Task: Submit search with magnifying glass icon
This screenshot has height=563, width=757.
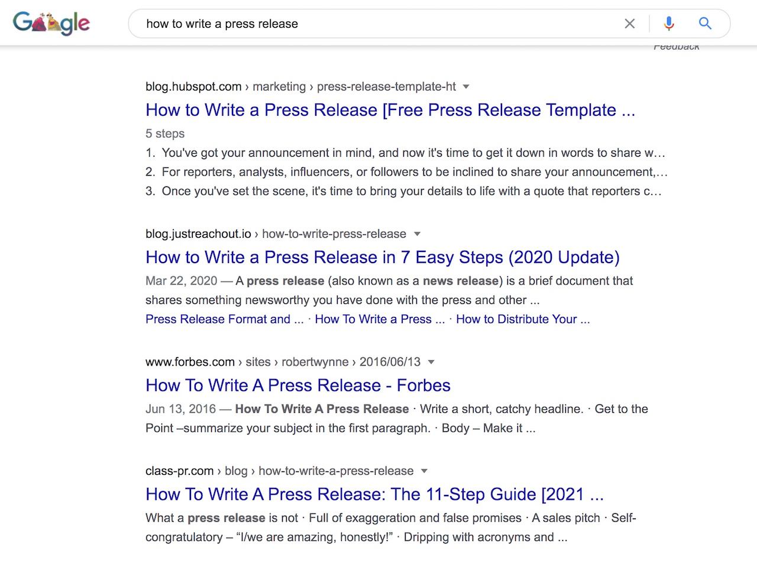Action: click(x=705, y=24)
